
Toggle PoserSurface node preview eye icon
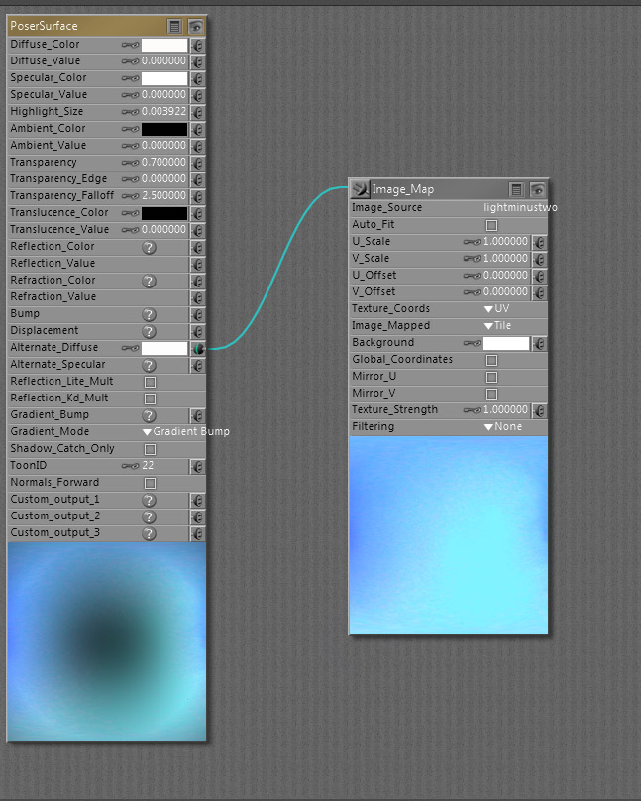[195, 27]
